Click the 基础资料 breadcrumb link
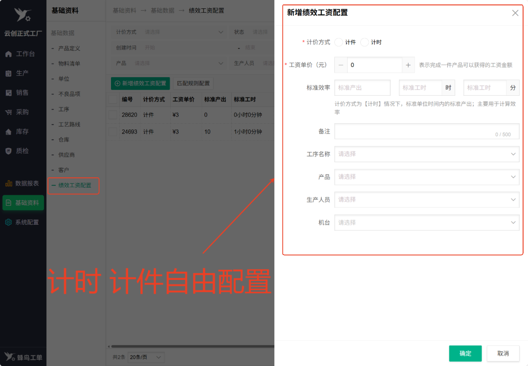This screenshot has height=366, width=528. tap(124, 11)
